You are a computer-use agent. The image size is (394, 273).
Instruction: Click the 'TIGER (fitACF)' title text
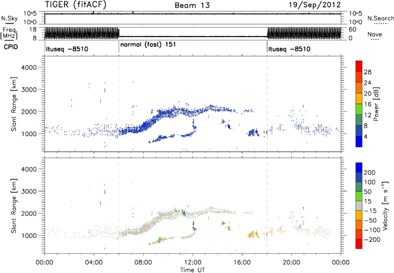pos(75,4)
